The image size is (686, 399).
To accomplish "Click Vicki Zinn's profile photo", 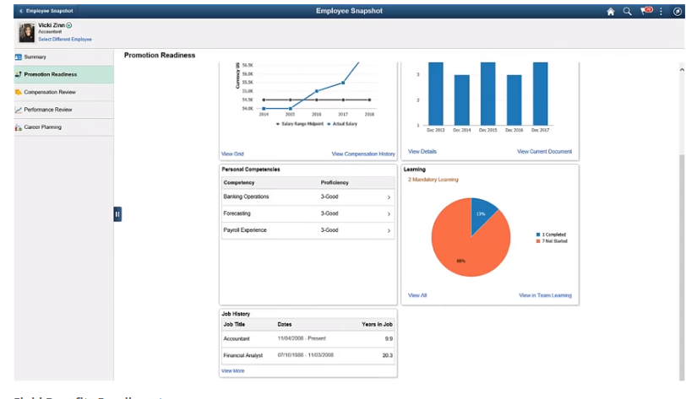I will coord(26,32).
